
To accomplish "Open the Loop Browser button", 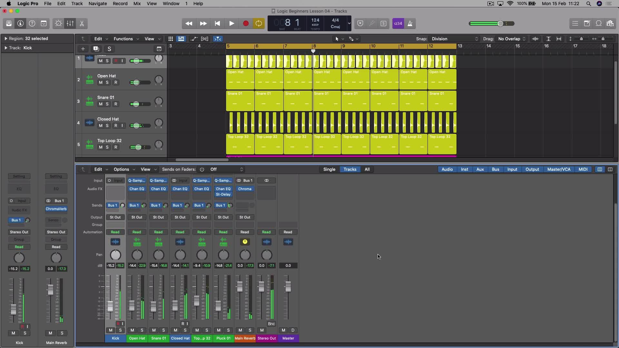I will click(598, 24).
